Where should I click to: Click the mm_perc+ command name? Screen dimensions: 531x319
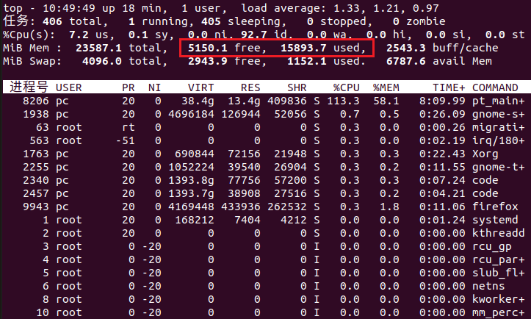499,312
